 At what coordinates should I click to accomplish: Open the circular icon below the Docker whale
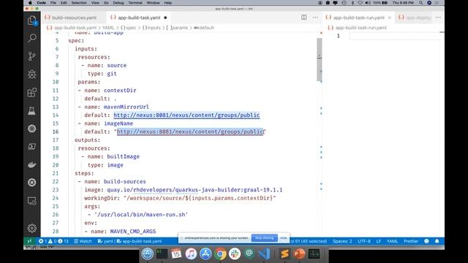[x=32, y=183]
